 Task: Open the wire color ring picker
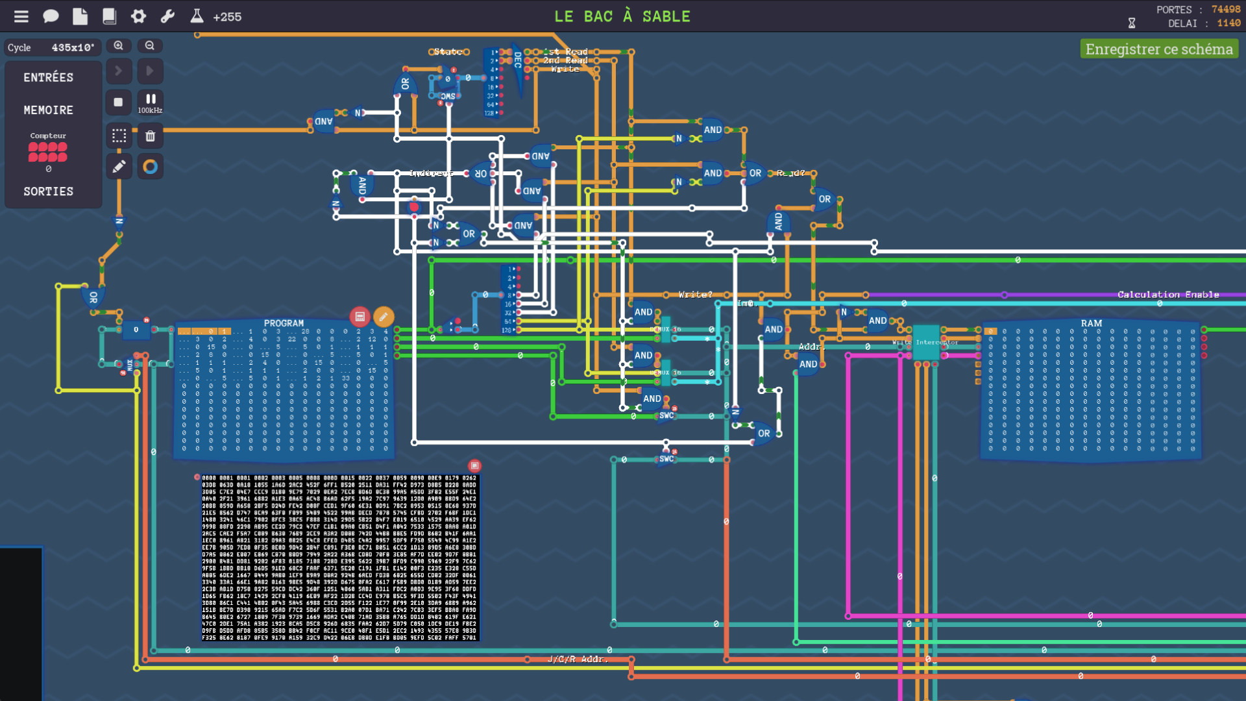tap(150, 167)
